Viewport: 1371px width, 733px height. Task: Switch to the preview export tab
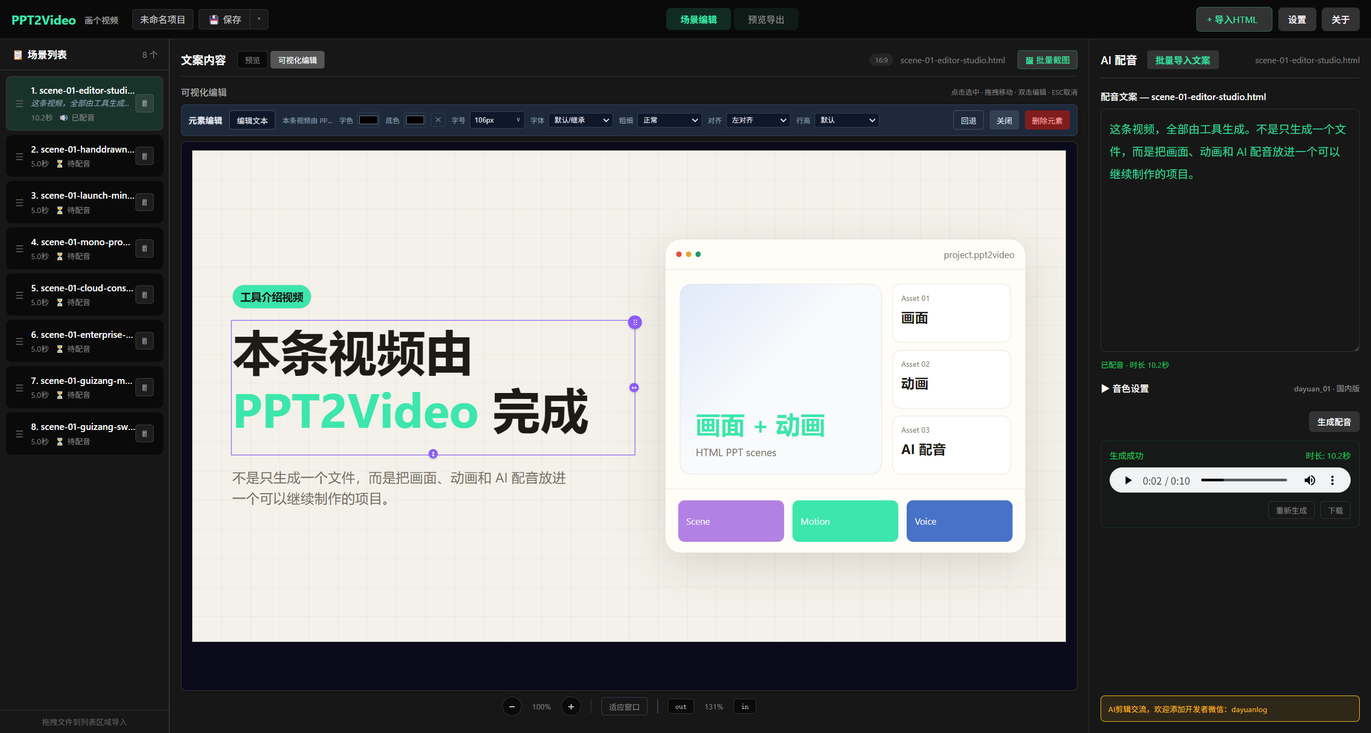(x=766, y=19)
